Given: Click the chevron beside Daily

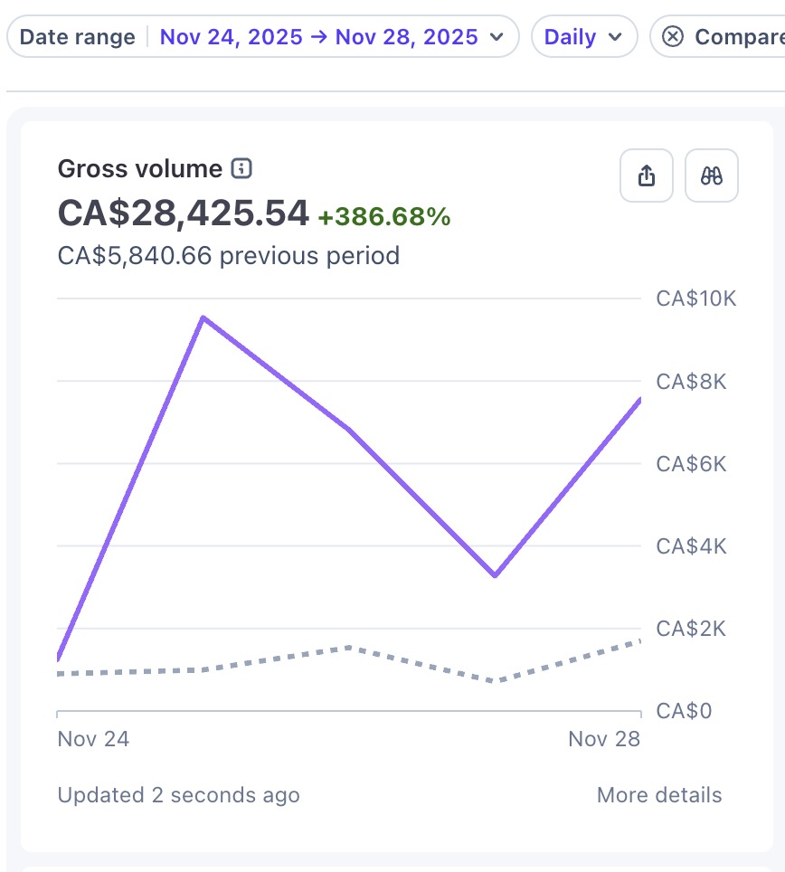Looking at the screenshot, I should (x=615, y=37).
